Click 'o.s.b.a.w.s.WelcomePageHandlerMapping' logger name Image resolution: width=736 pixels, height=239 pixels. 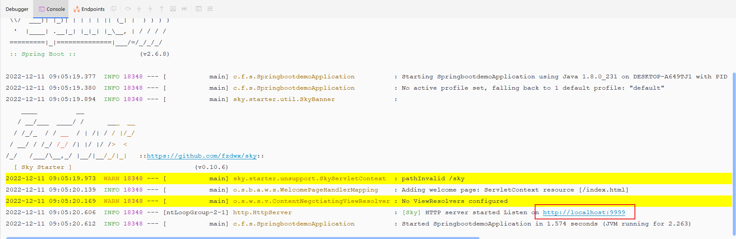pos(305,190)
